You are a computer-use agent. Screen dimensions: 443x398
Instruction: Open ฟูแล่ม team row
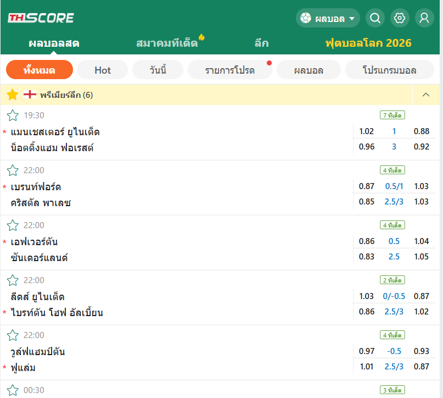point(23,367)
